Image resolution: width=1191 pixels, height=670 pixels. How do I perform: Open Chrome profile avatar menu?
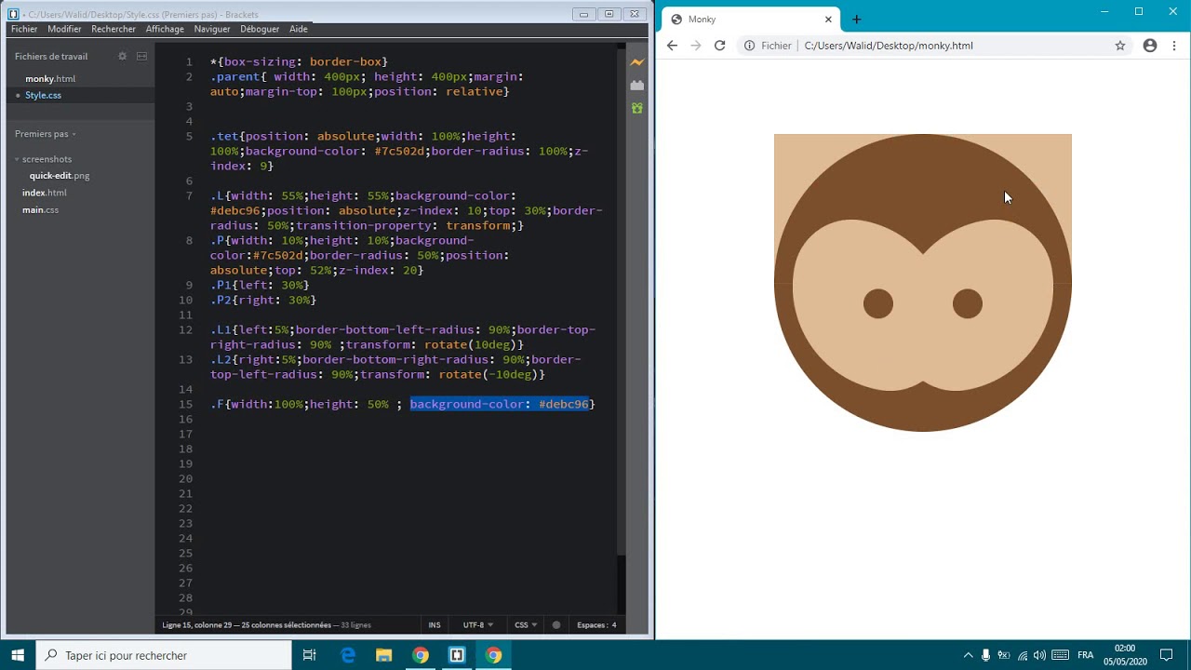coord(1150,46)
